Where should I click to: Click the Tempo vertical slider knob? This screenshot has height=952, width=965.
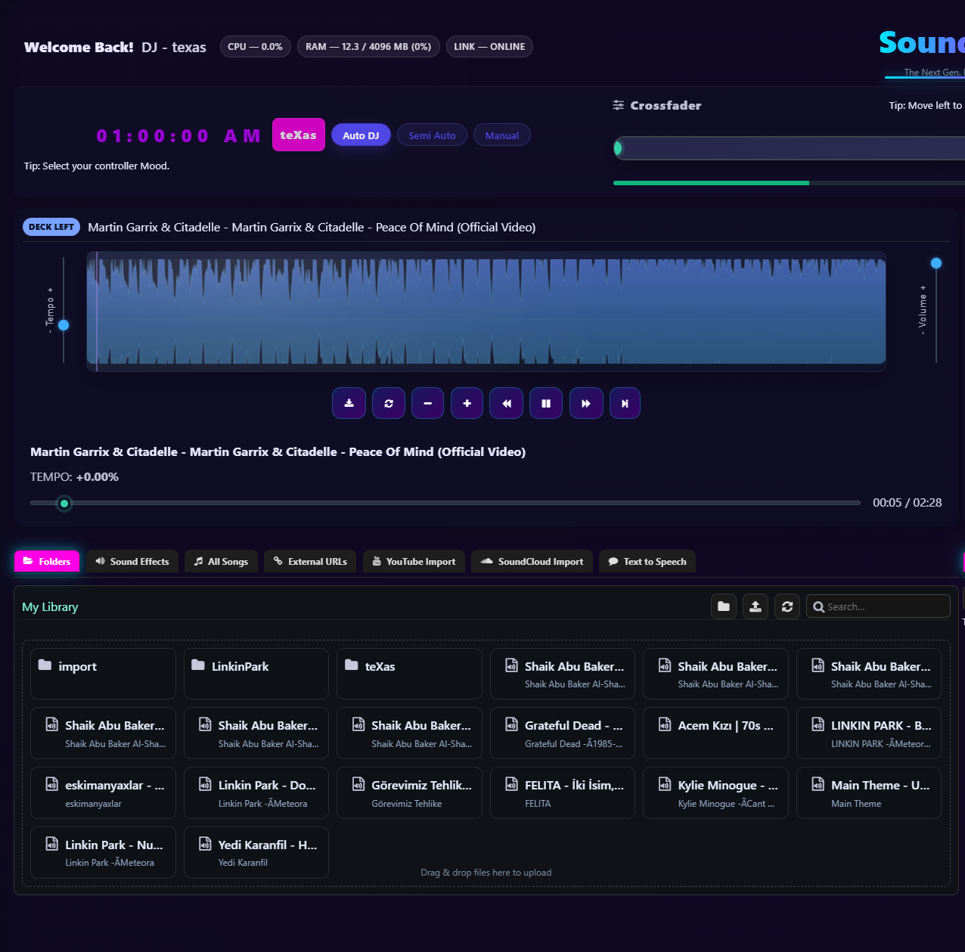pos(64,325)
